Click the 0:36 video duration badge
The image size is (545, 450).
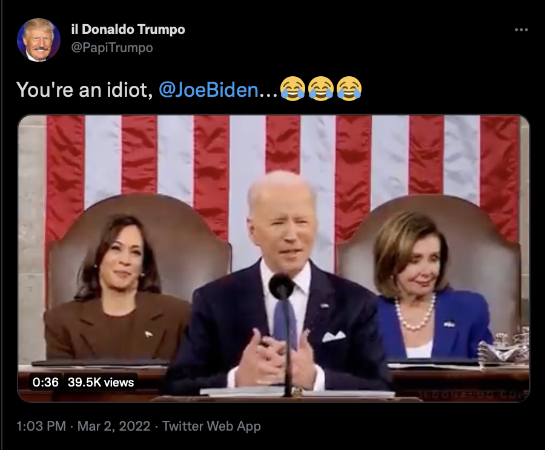pyautogui.click(x=45, y=382)
